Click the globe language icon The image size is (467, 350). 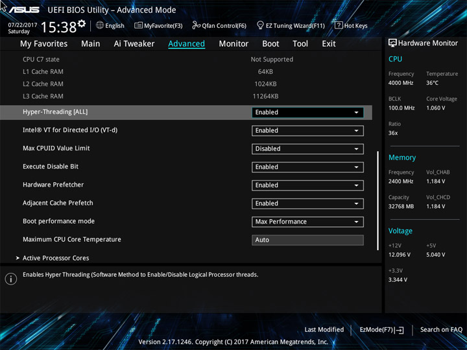tap(100, 25)
